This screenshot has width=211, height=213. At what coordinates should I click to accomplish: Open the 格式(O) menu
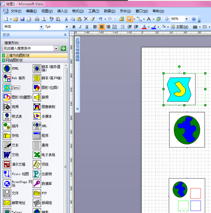(x=78, y=11)
